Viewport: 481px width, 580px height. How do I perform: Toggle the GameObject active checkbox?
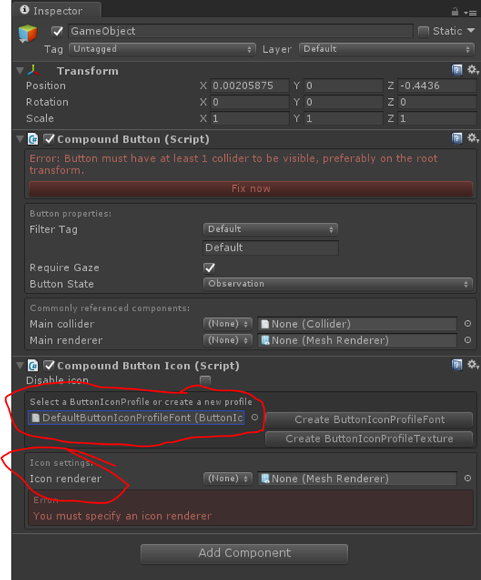(57, 32)
